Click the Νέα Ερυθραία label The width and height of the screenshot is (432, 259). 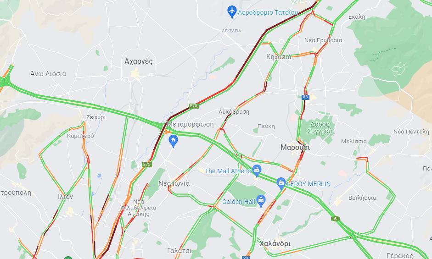[323, 40]
